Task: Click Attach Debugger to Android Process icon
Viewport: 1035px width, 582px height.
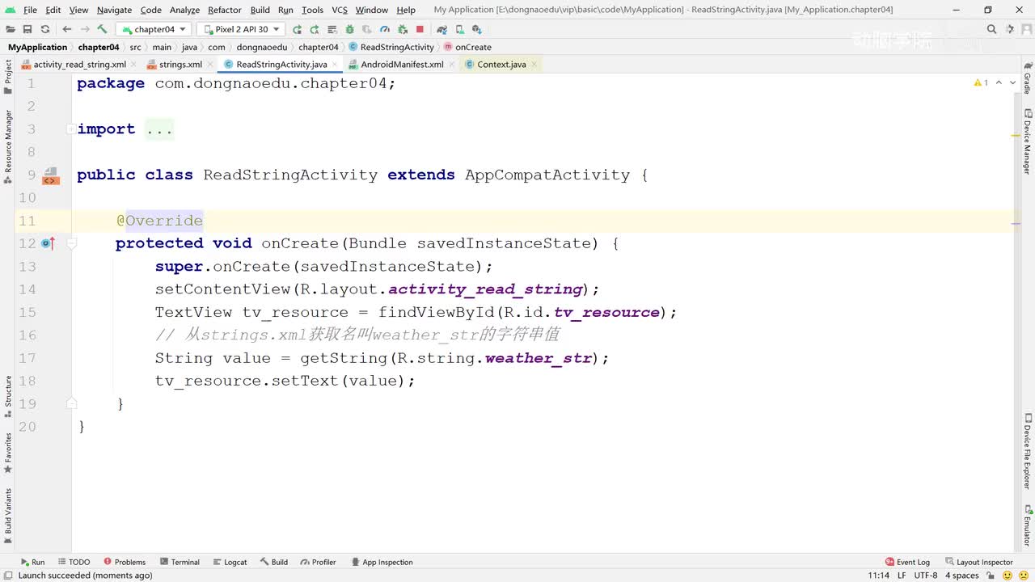Action: [402, 29]
